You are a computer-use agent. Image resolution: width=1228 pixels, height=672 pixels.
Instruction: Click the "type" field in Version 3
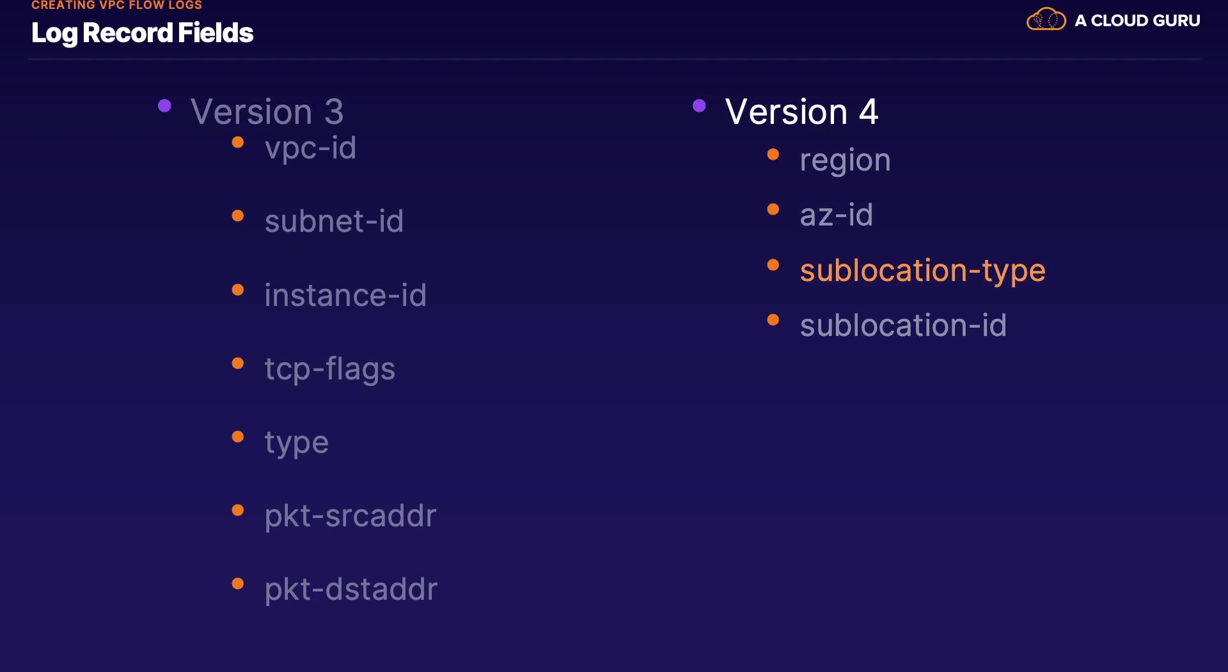point(297,443)
